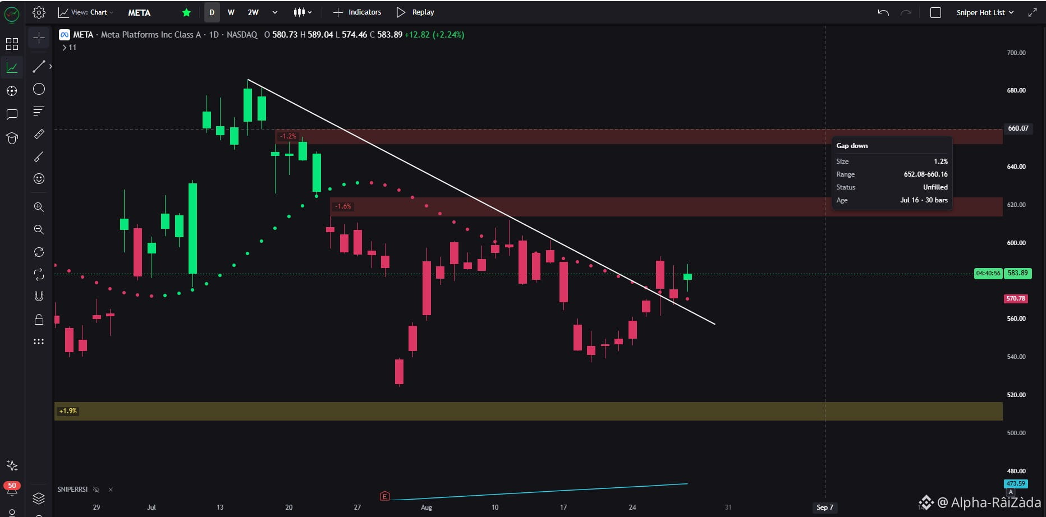This screenshot has width=1046, height=517.
Task: Expand the timeframe list chevron
Action: click(x=275, y=12)
